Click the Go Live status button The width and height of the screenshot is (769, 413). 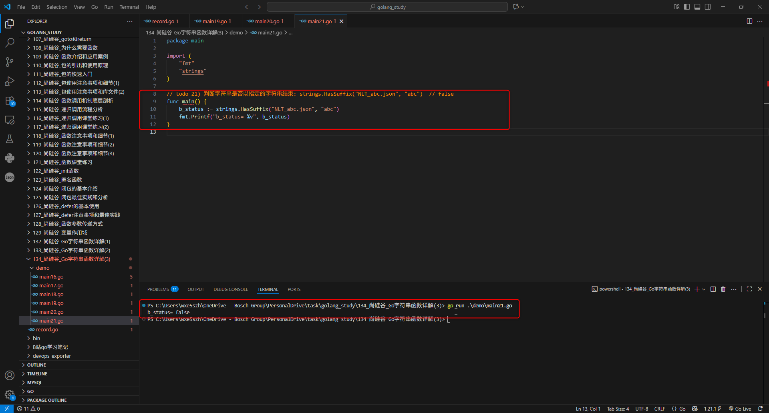740,409
